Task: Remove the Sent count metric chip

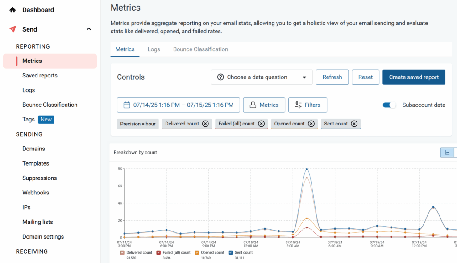Action: 354,124
